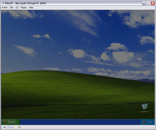Expand the Floppy menu
The image size is (156, 130).
click(24, 7)
